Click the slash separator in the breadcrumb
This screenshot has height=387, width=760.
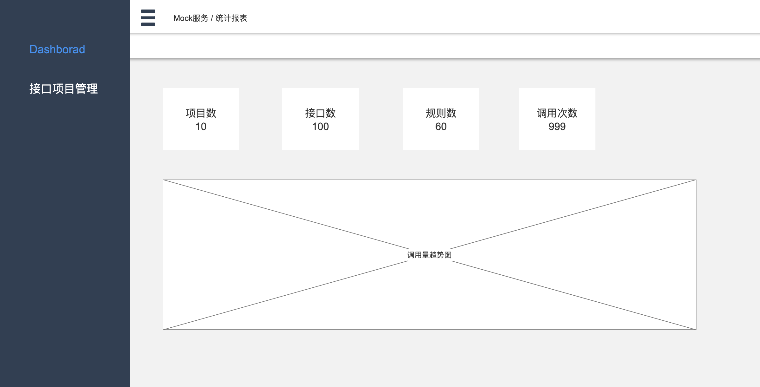212,18
